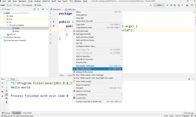Go down the stack trace in the Run panel
196x117 pixels.
7,87
